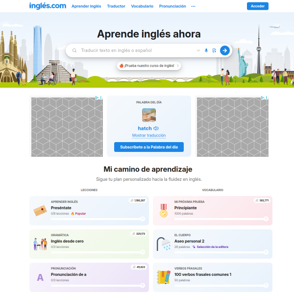Click Pronunciación de a progress trophy

click(143, 286)
